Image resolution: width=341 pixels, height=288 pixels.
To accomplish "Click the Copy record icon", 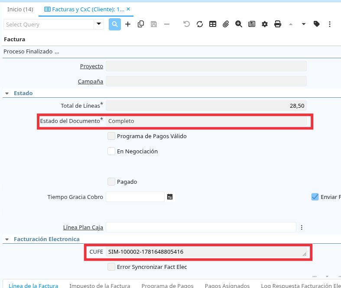I will 141,24.
